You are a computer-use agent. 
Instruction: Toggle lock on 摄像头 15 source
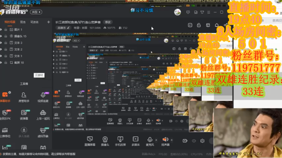click(x=6, y=36)
